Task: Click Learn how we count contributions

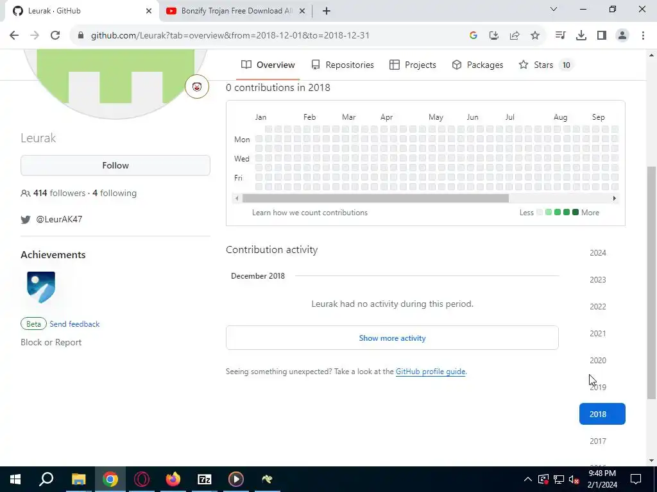Action: (310, 213)
